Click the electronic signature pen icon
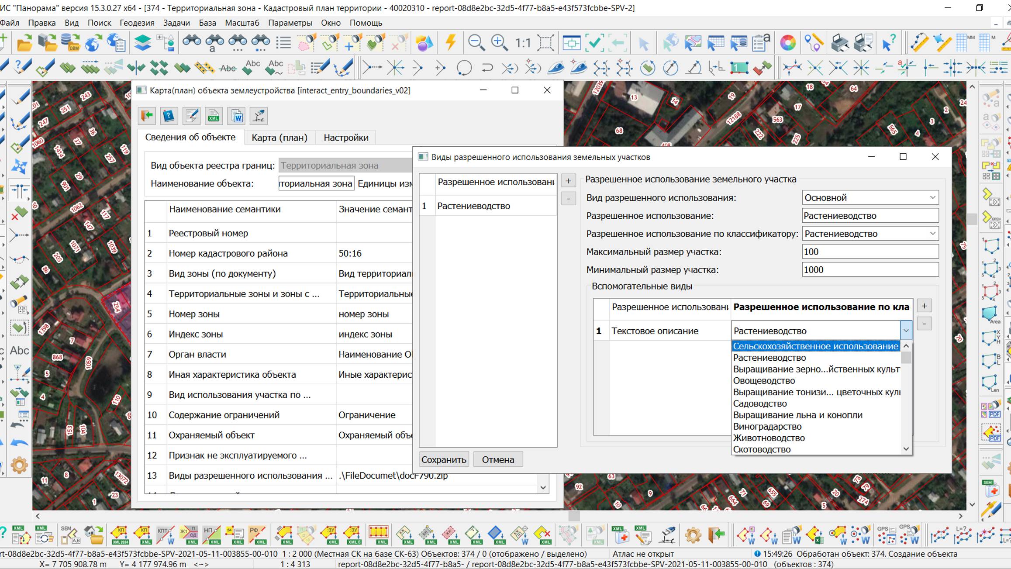The image size is (1011, 569). tap(259, 116)
